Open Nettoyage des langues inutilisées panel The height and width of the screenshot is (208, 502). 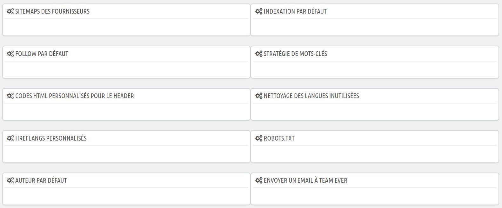click(311, 96)
